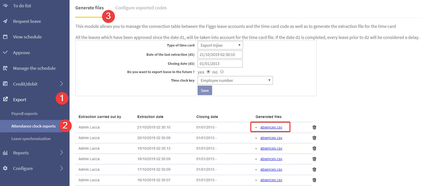Click the To do list icon

tap(5, 6)
